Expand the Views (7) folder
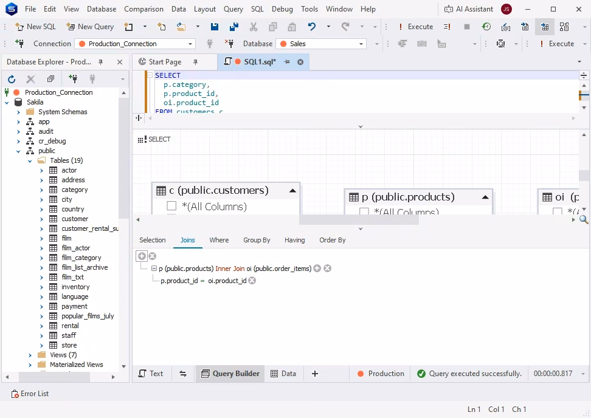Viewport: 591px width, 418px height. (30, 355)
